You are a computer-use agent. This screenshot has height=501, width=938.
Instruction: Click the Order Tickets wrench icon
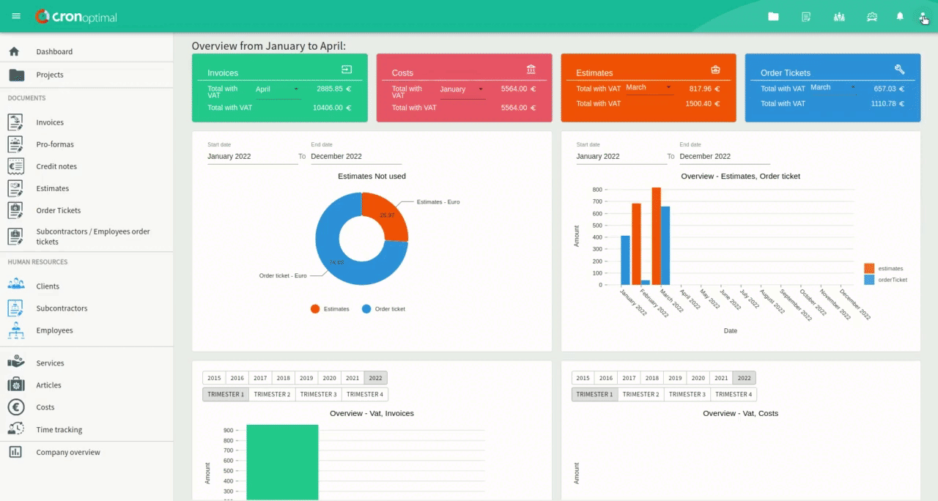coord(900,70)
